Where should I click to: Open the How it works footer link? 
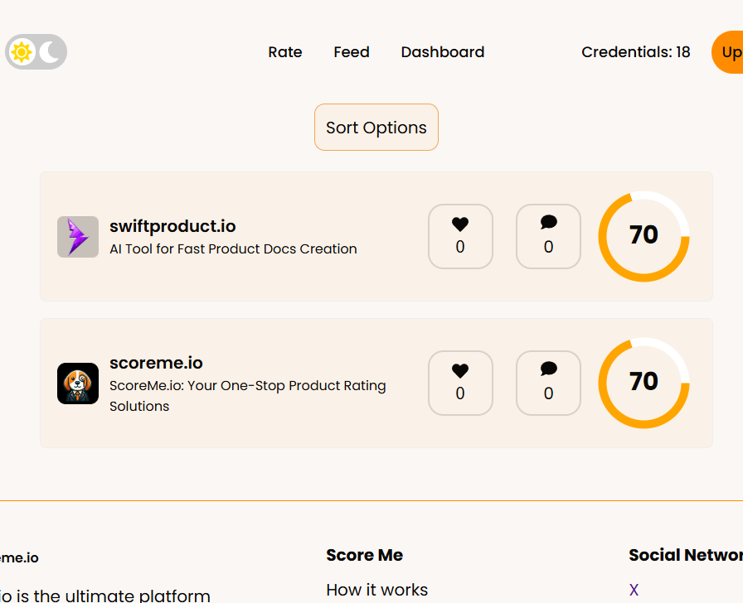tap(377, 590)
